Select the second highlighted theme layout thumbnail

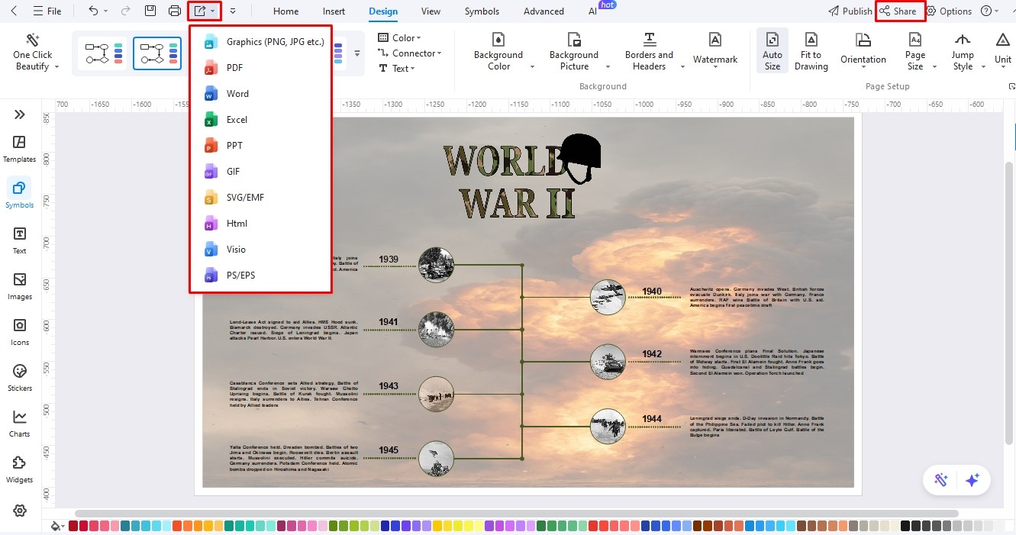click(x=157, y=53)
